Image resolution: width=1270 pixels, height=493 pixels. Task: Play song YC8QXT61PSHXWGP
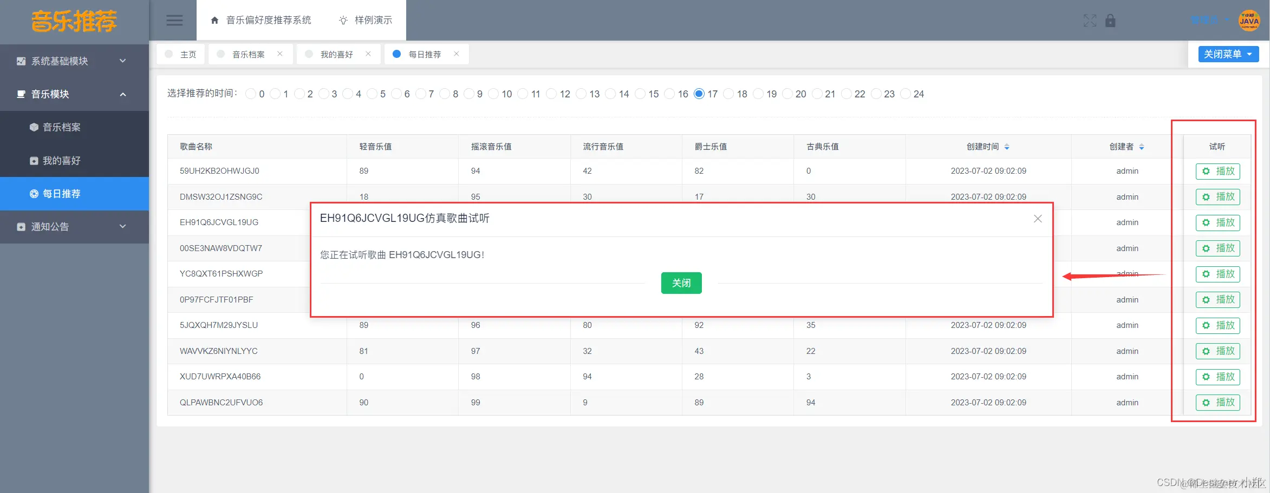pyautogui.click(x=1217, y=274)
